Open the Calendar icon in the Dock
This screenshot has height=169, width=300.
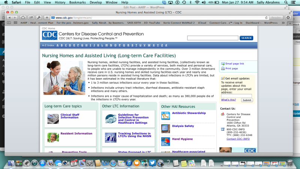click(73, 163)
